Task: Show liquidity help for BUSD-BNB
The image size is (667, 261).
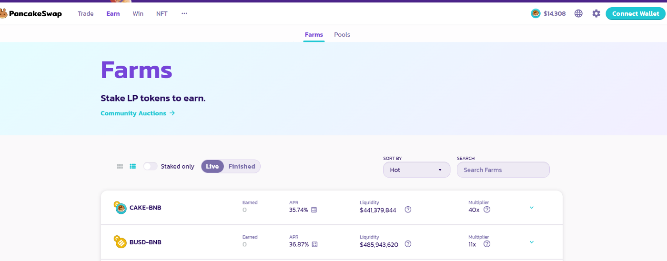Action: [x=408, y=244]
